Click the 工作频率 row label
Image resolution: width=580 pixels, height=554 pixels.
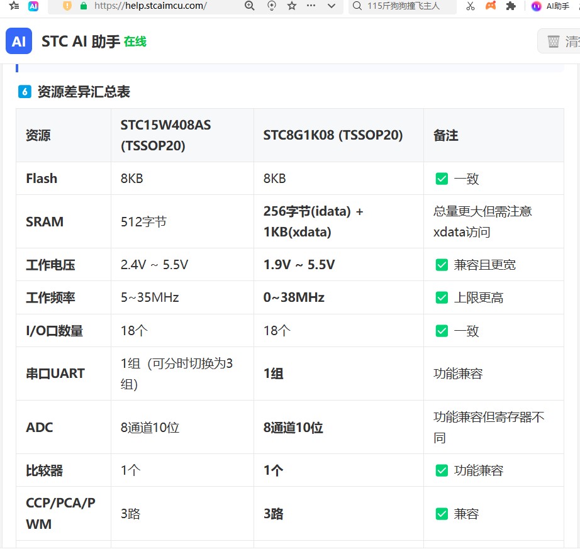(x=51, y=297)
